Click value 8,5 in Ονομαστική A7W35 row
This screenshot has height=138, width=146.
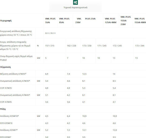pyautogui.click(x=114, y=81)
